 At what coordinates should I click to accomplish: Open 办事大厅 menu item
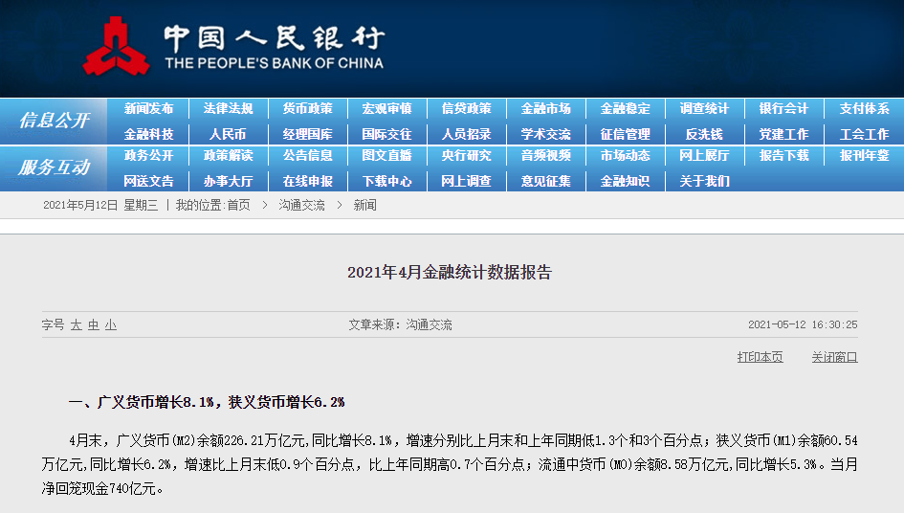[x=229, y=181]
